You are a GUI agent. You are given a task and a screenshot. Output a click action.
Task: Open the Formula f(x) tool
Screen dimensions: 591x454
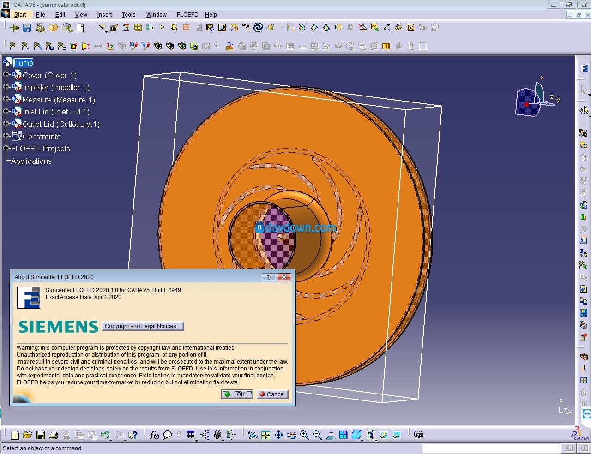pyautogui.click(x=155, y=435)
